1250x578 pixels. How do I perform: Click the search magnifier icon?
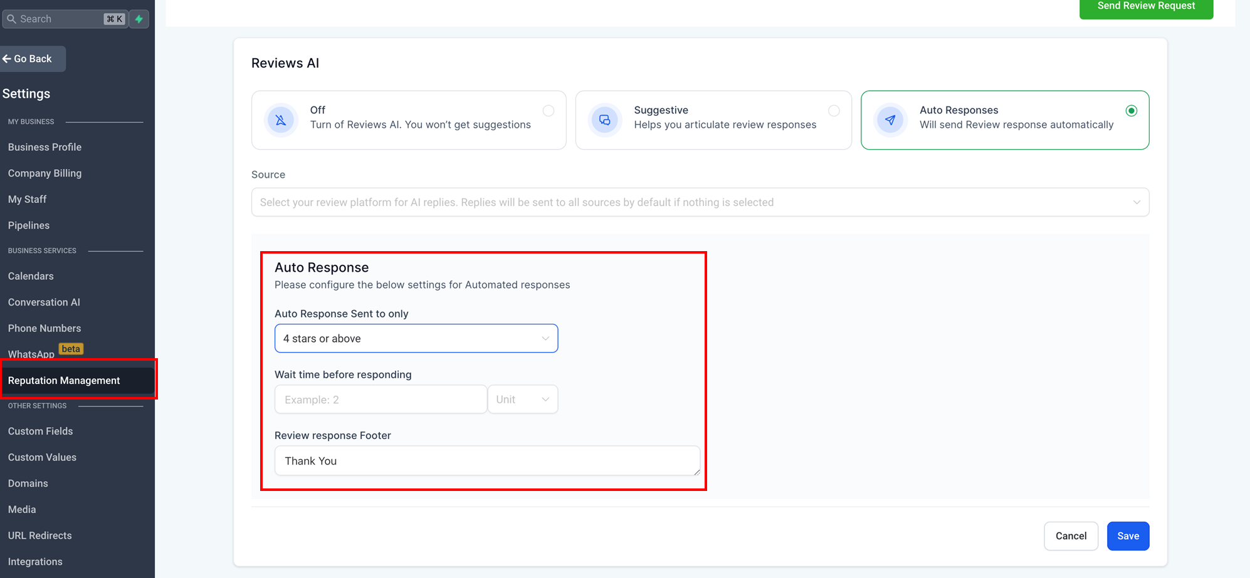[x=11, y=19]
